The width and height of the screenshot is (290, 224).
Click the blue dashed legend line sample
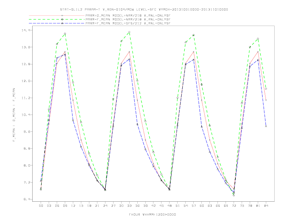(57, 23)
